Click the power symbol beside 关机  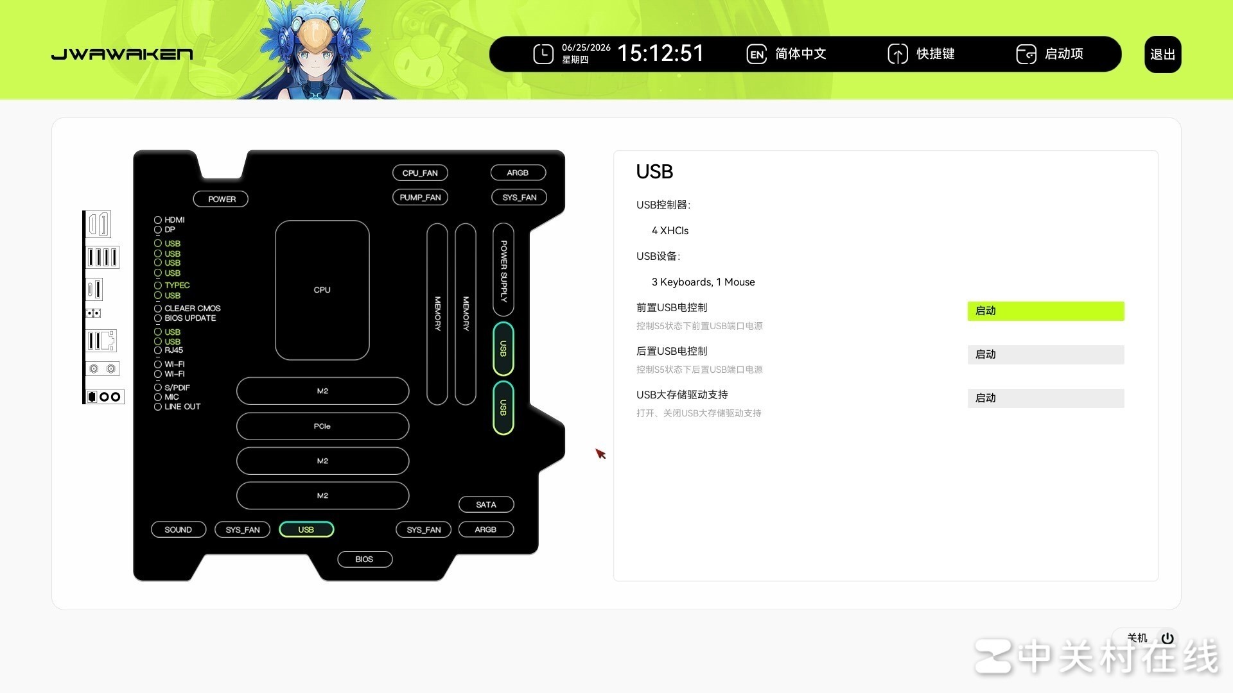[x=1167, y=638]
